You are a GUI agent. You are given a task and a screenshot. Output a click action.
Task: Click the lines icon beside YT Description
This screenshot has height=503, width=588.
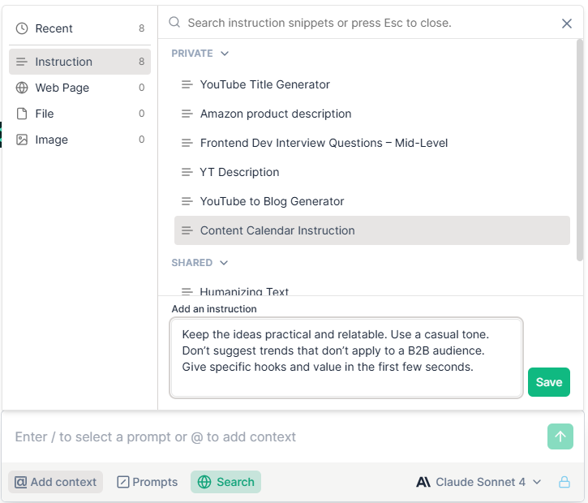pos(187,172)
